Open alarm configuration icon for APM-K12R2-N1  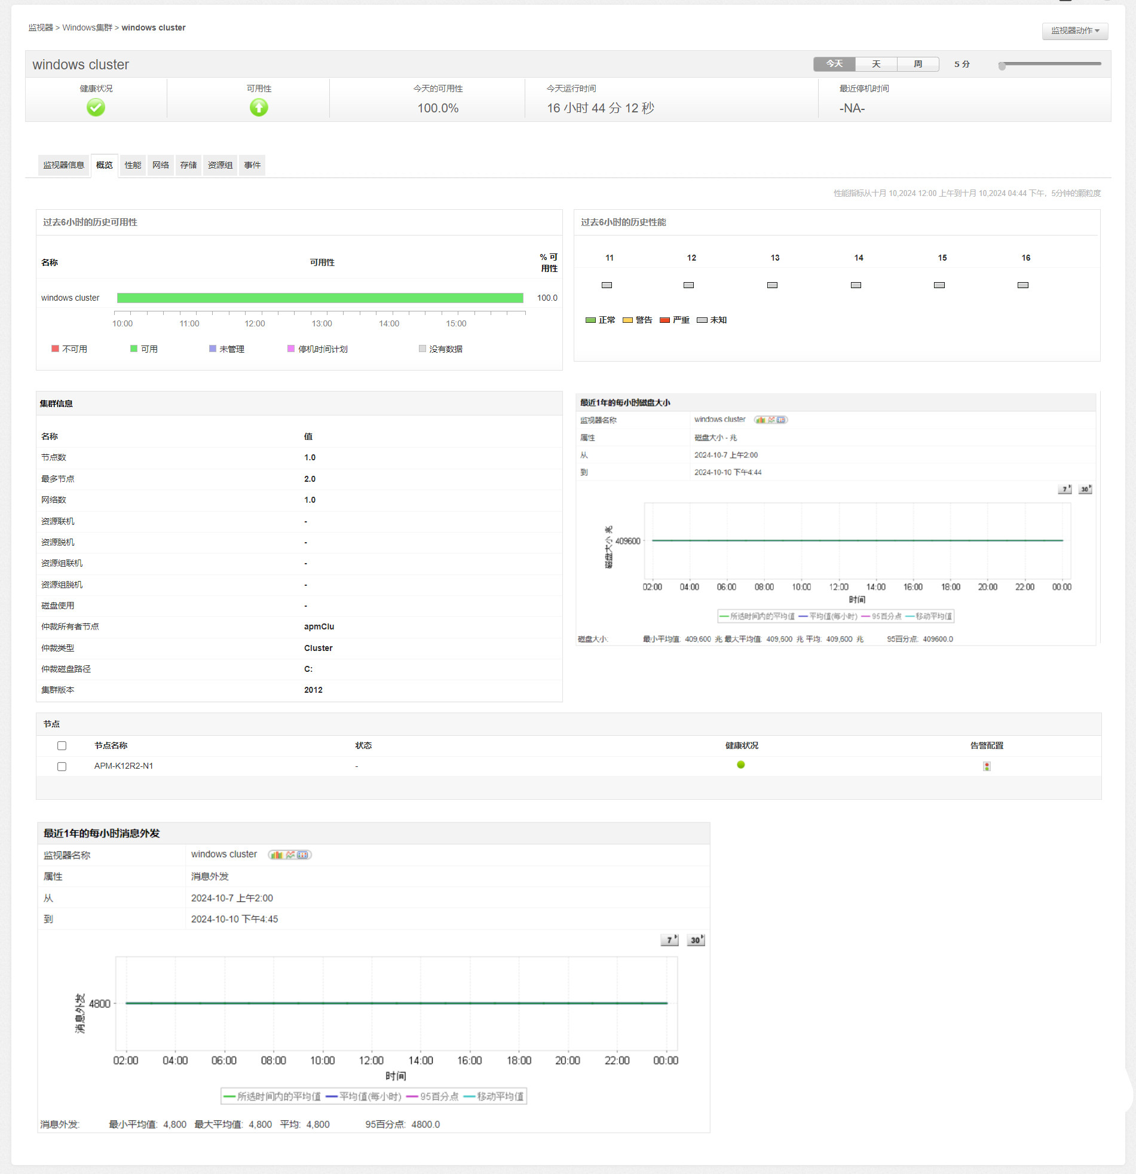[x=987, y=766]
